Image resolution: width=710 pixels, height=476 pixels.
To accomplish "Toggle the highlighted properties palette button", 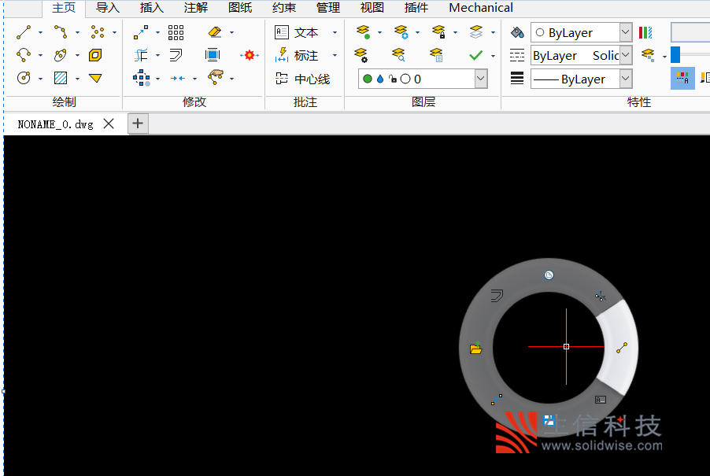I will pyautogui.click(x=682, y=78).
